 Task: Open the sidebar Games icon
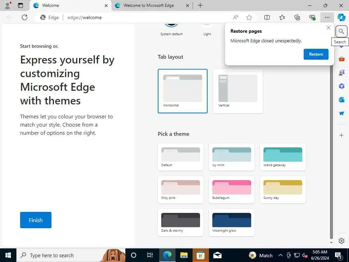342,72
